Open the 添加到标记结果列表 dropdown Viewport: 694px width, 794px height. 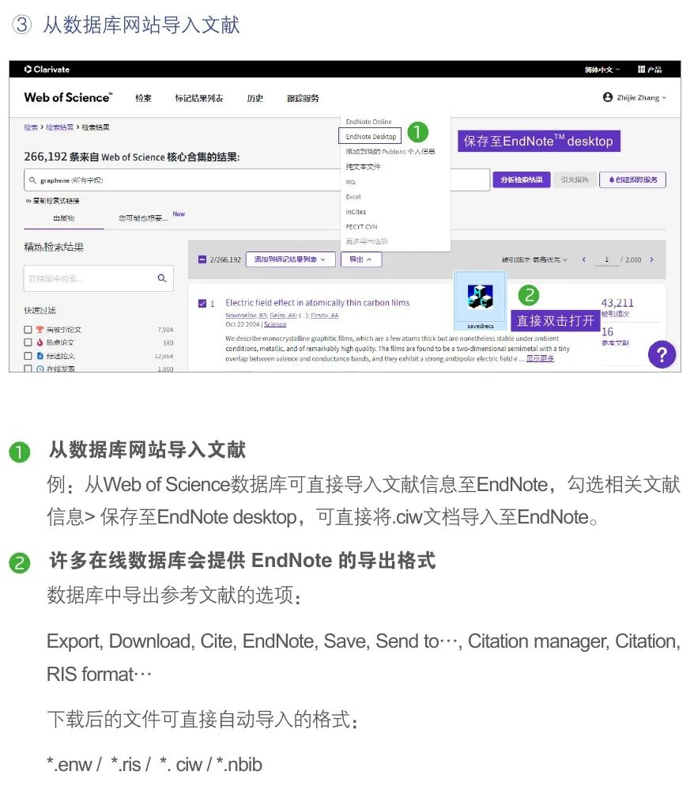click(x=291, y=259)
